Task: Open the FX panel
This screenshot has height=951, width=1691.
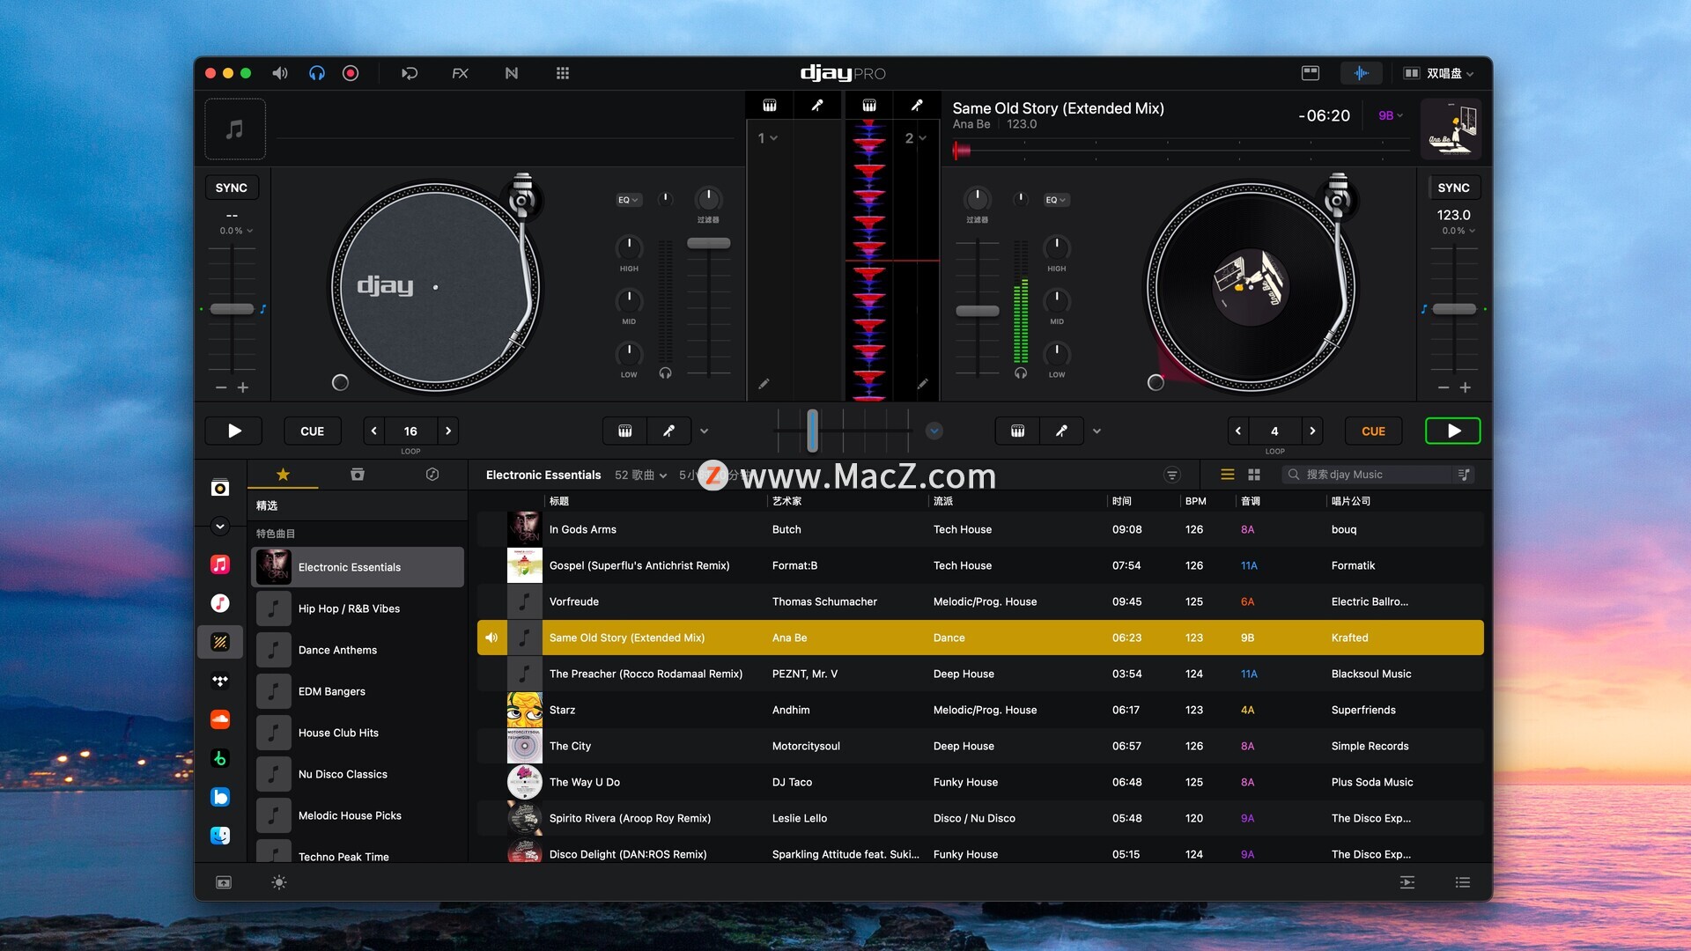Action: pyautogui.click(x=460, y=73)
